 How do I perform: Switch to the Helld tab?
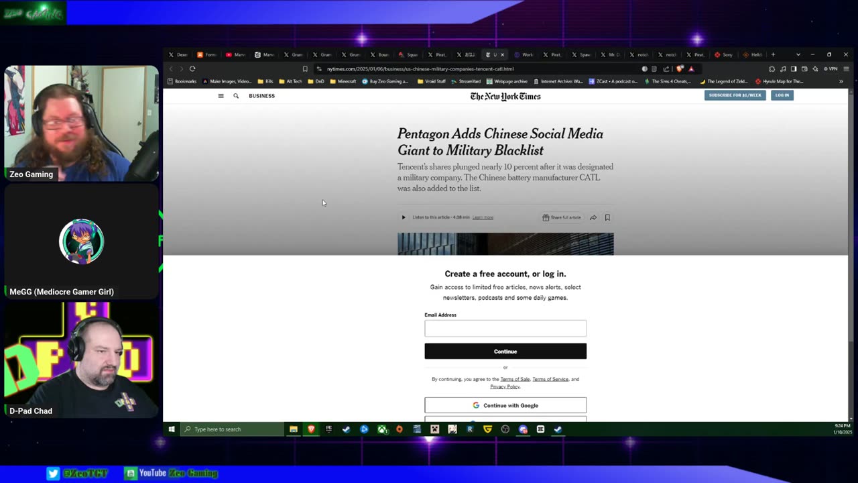click(x=753, y=54)
